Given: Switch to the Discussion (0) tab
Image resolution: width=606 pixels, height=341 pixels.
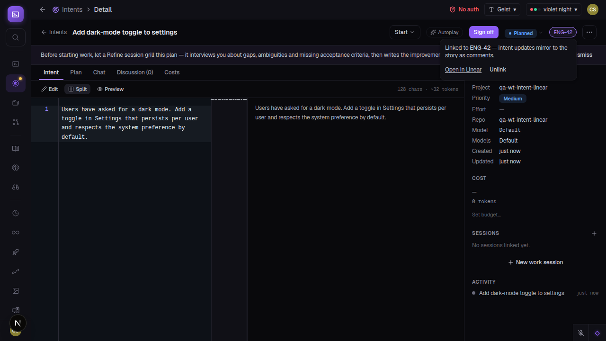Looking at the screenshot, I should [x=135, y=72].
